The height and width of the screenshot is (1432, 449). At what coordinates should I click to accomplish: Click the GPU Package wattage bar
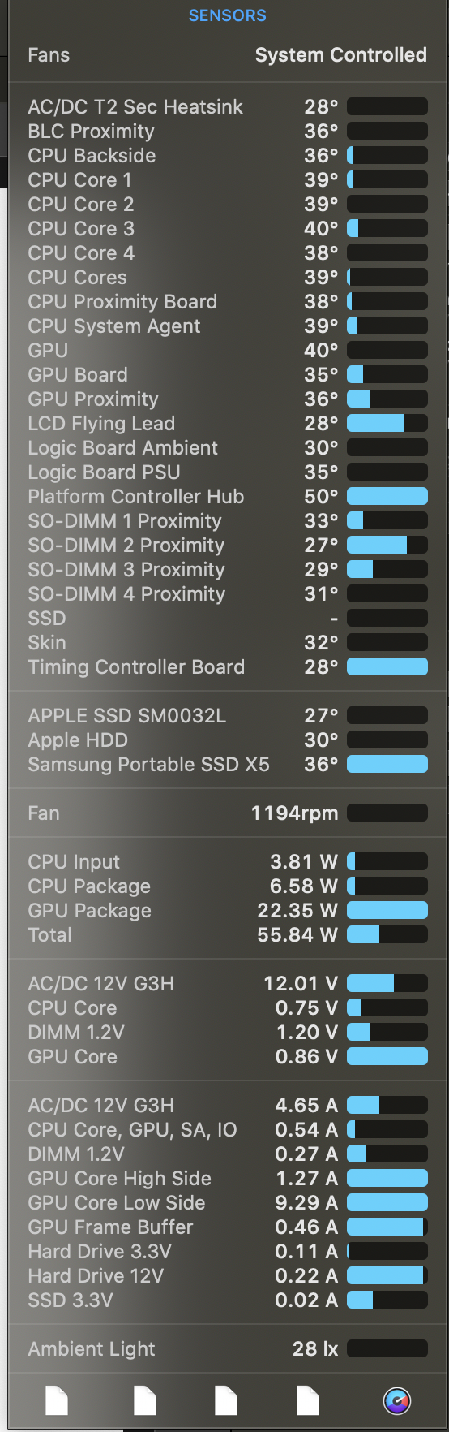point(387,910)
